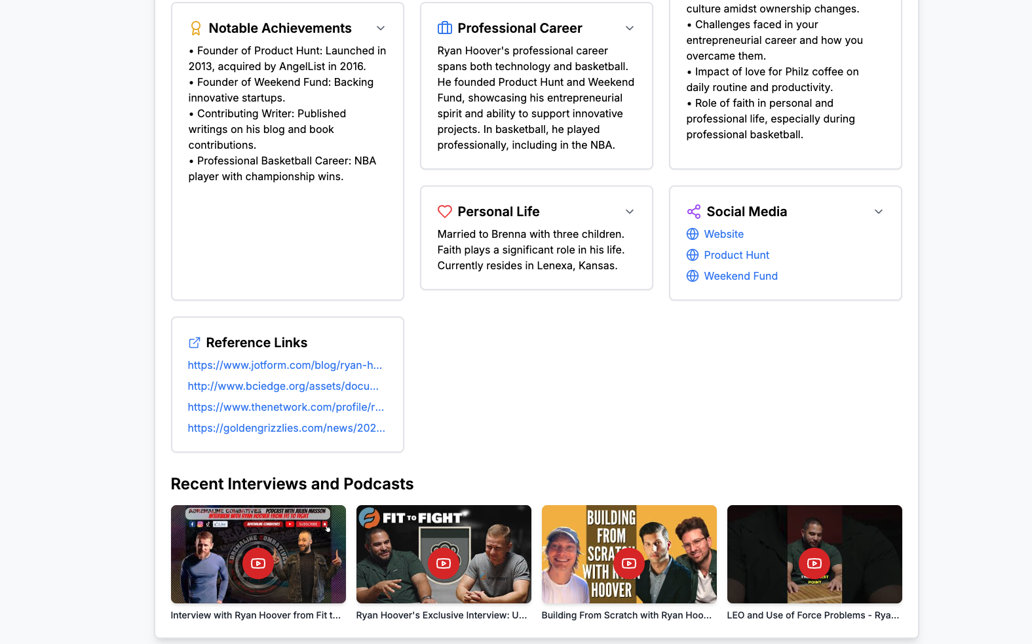
Task: Collapse the Personal Life card
Action: [x=630, y=212]
